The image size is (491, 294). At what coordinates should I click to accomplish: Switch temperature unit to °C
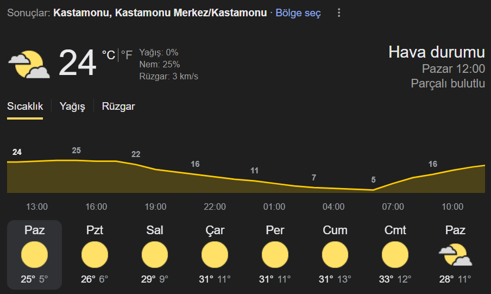pos(109,55)
